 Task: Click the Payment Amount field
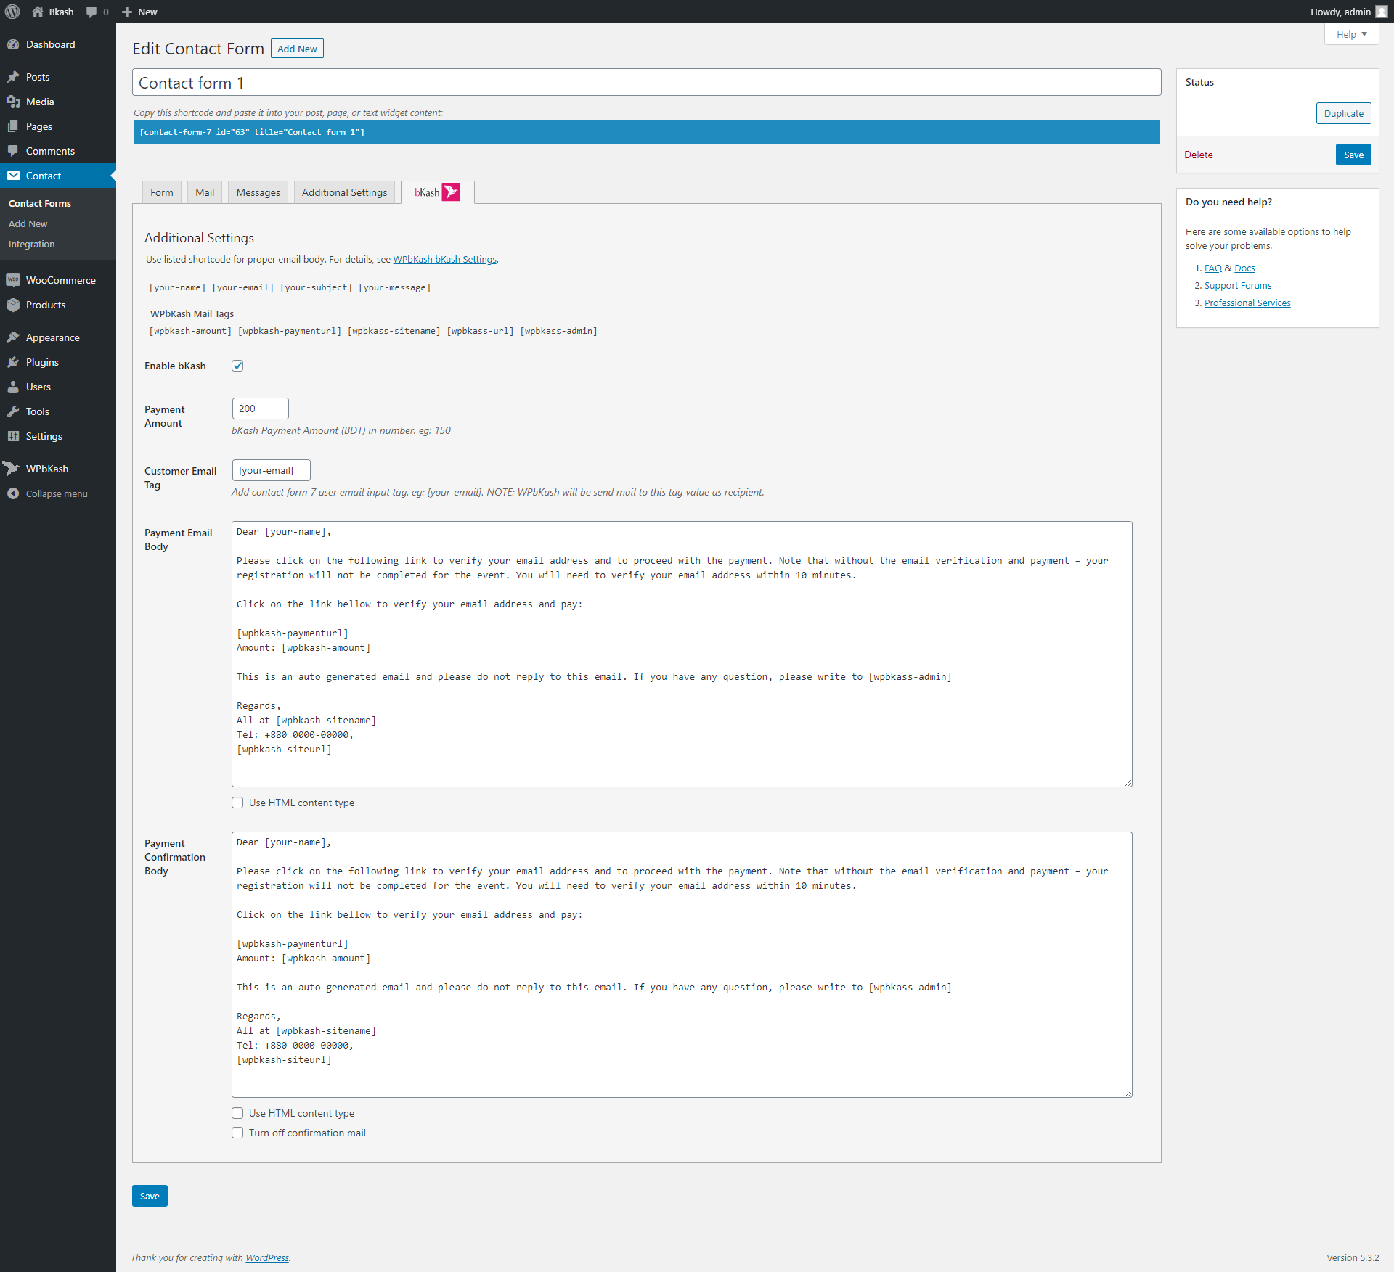260,409
